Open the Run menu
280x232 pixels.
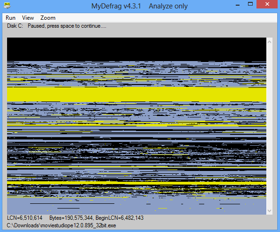[x=10, y=18]
